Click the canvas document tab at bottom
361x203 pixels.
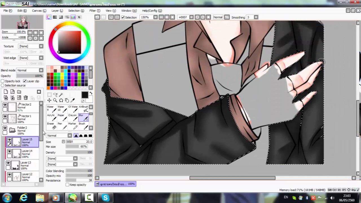(115, 184)
